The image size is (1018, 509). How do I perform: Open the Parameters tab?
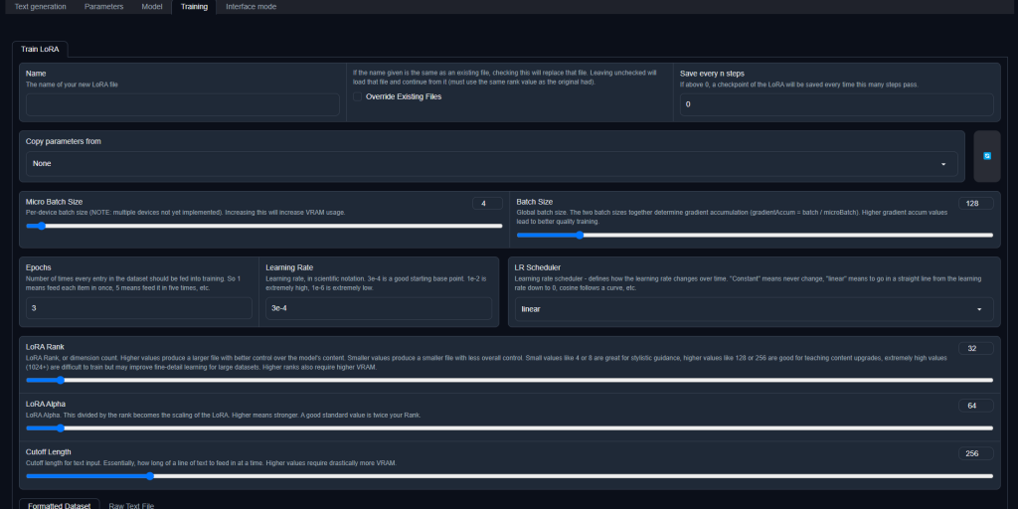click(103, 7)
